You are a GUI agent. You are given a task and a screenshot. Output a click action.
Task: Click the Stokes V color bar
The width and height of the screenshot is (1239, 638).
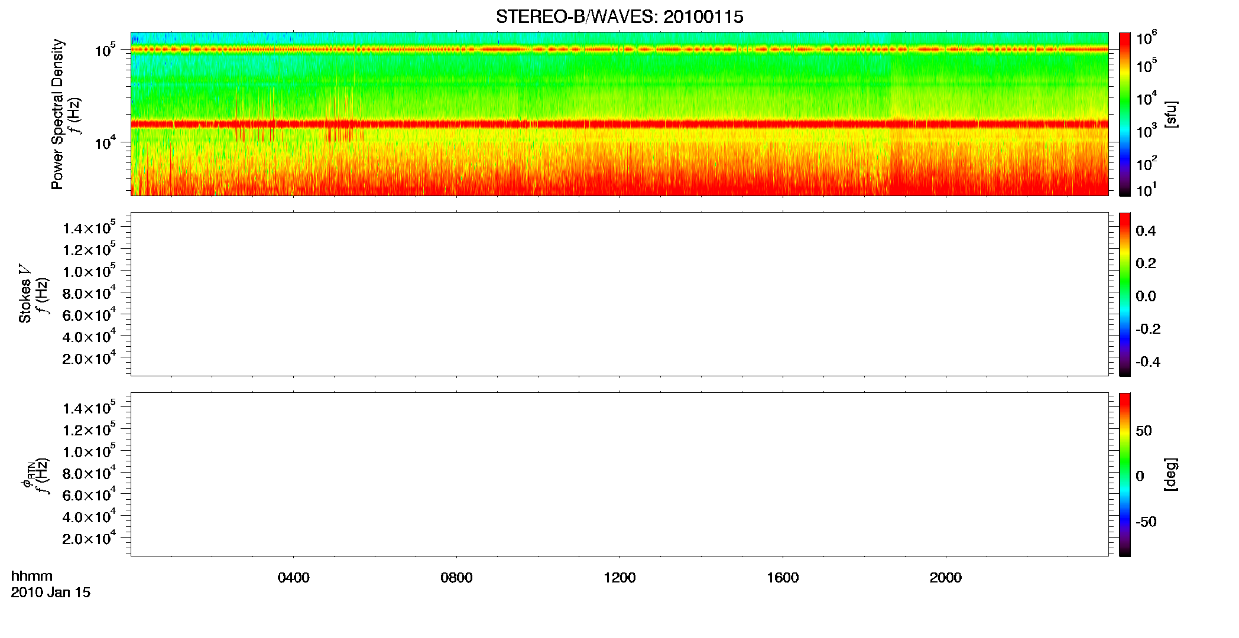coord(1125,294)
